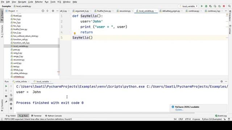Image resolution: width=232 pixels, height=130 pixels.
Task: Open the Refactor menu
Action: pyautogui.click(x=39, y=2)
